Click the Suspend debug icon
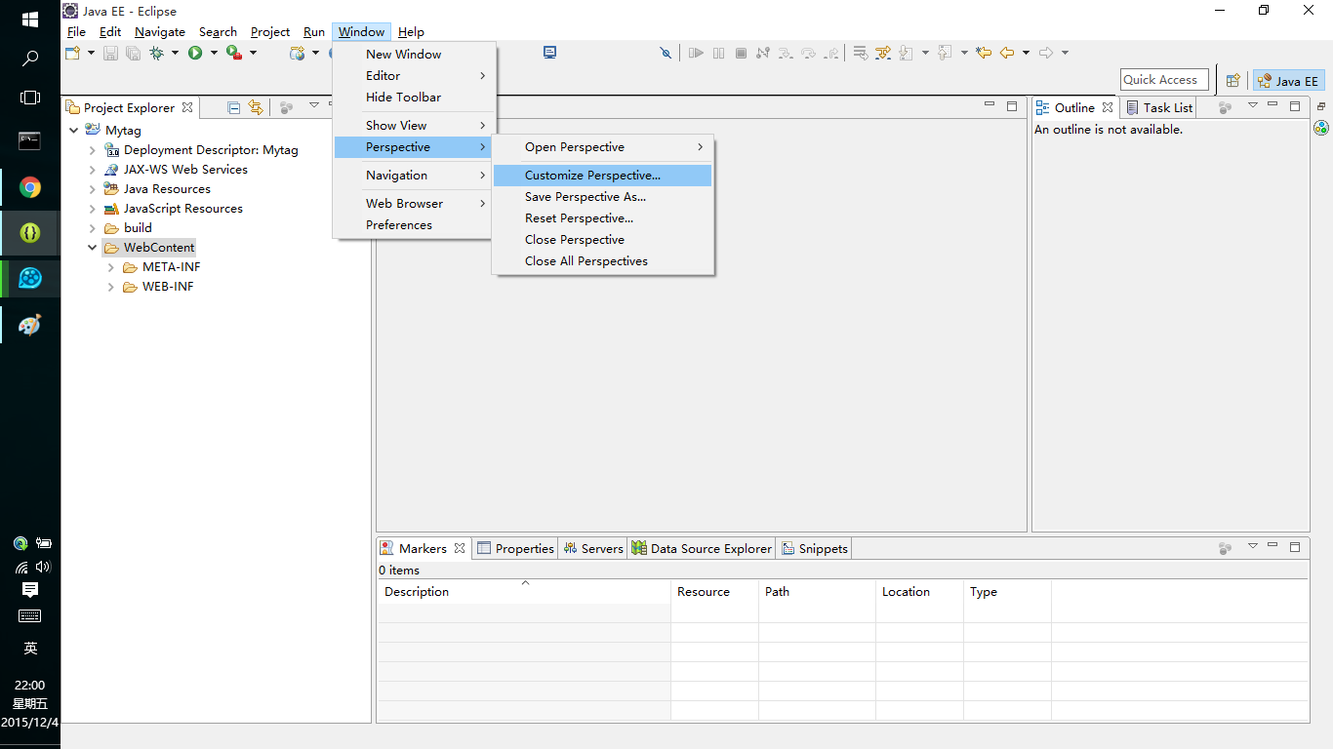This screenshot has height=749, width=1333. tap(719, 53)
